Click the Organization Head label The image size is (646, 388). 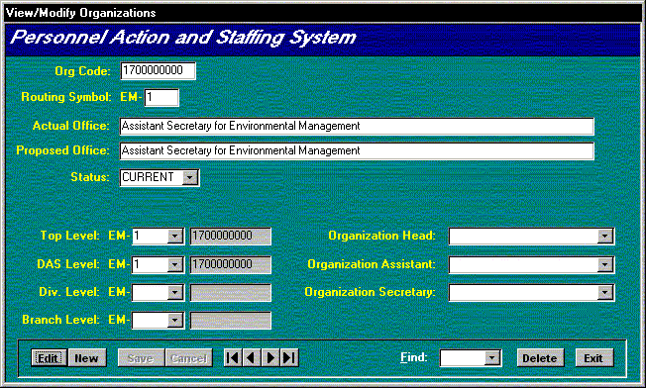tap(381, 236)
